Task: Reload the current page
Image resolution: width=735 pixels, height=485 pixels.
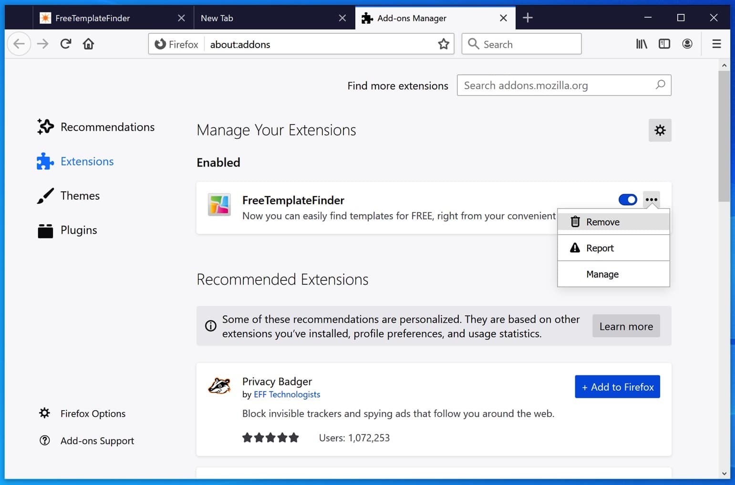Action: tap(66, 44)
